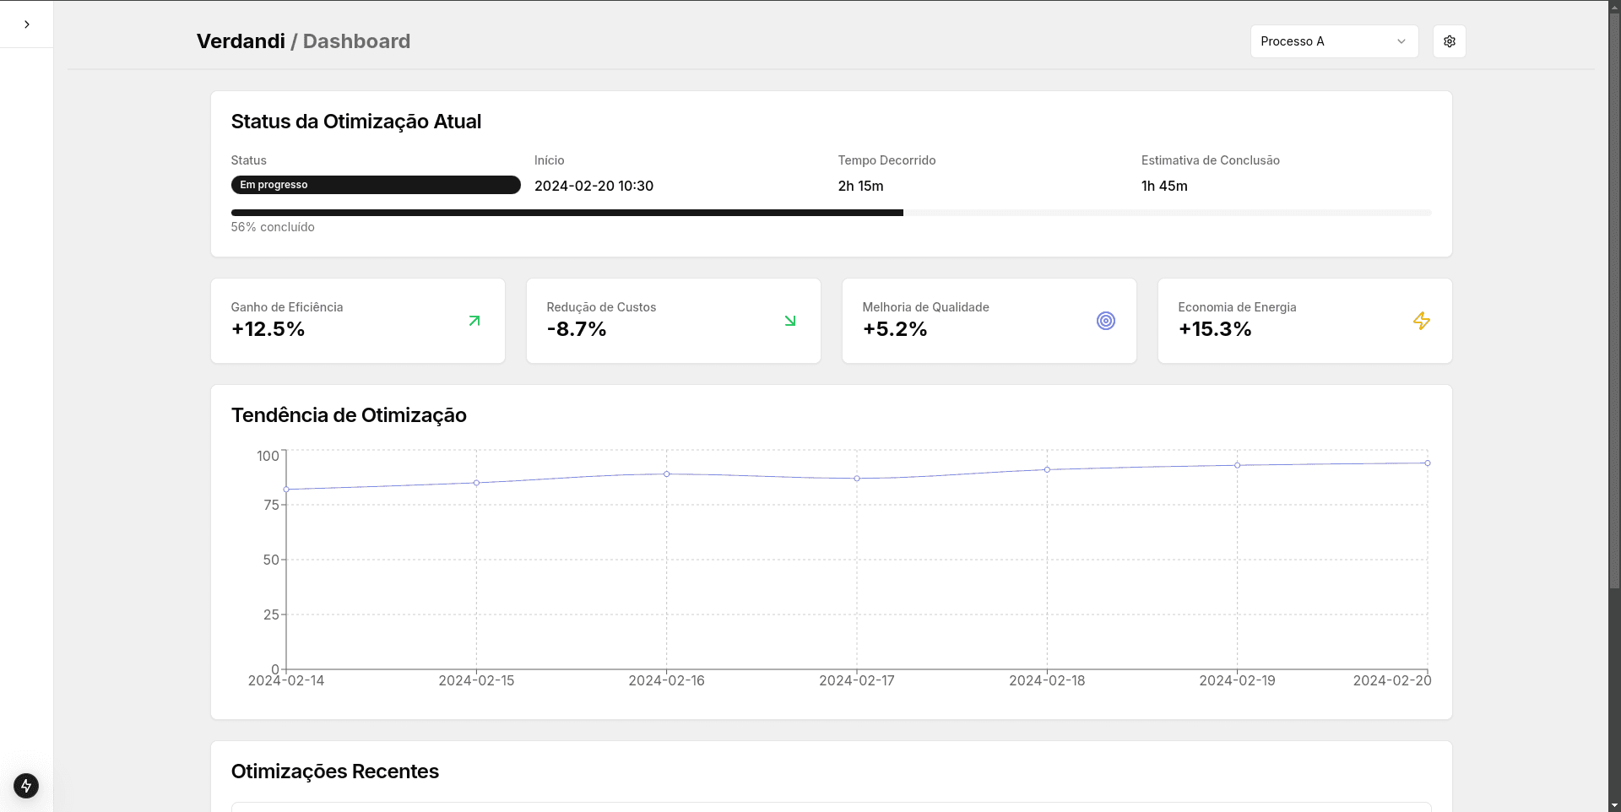Click the 2024-02-17 x-axis label
The height and width of the screenshot is (812, 1621).
[857, 680]
